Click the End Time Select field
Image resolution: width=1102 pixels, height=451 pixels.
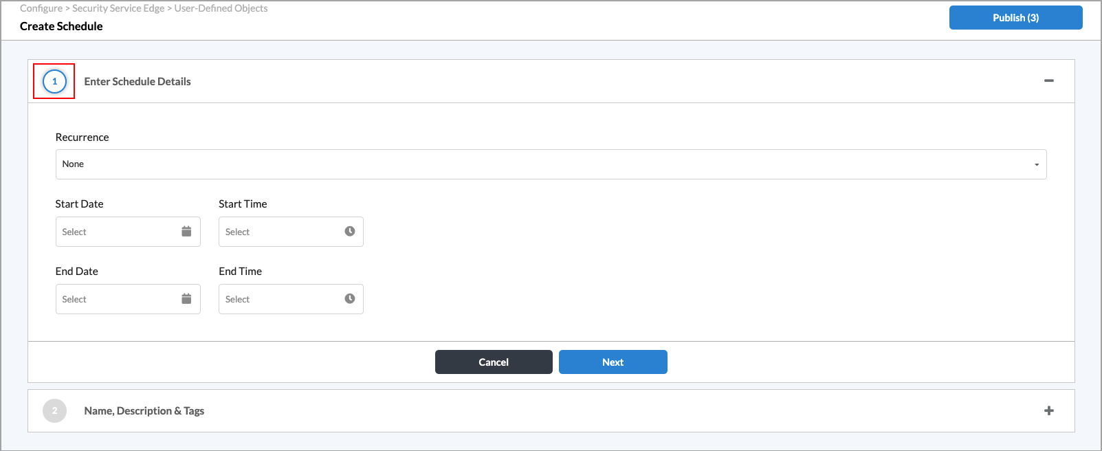point(275,299)
